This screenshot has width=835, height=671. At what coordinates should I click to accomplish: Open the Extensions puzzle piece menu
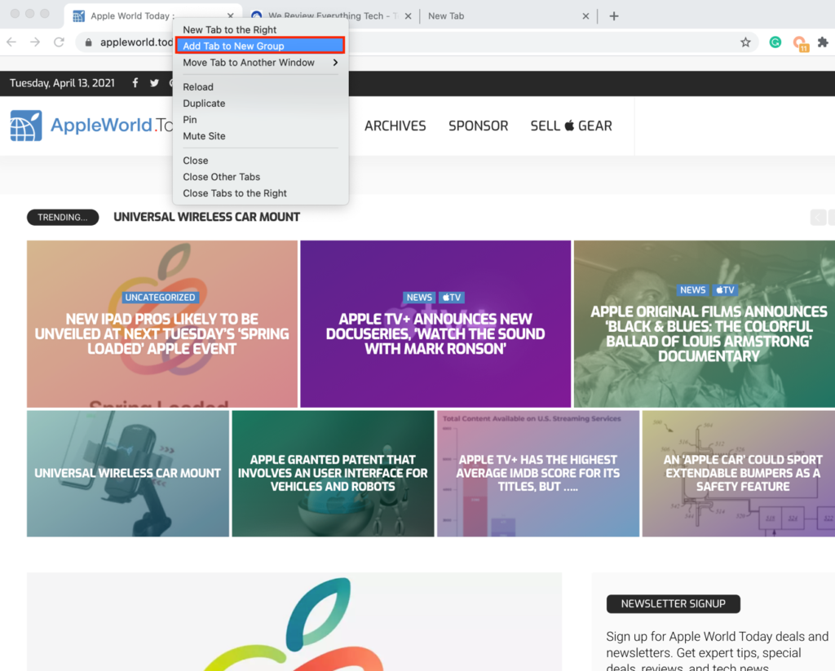click(823, 42)
